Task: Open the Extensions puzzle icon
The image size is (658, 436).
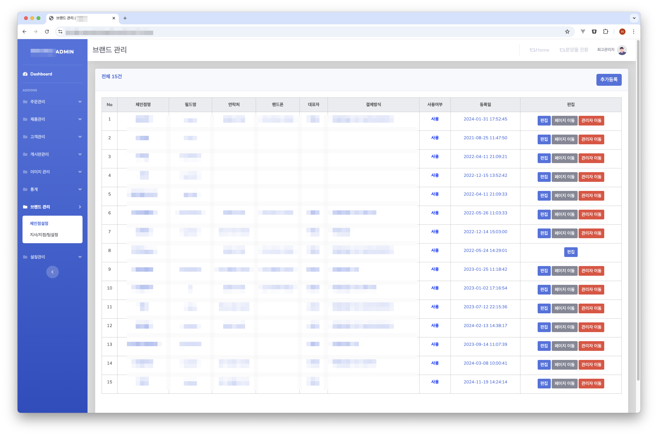Action: tap(605, 32)
